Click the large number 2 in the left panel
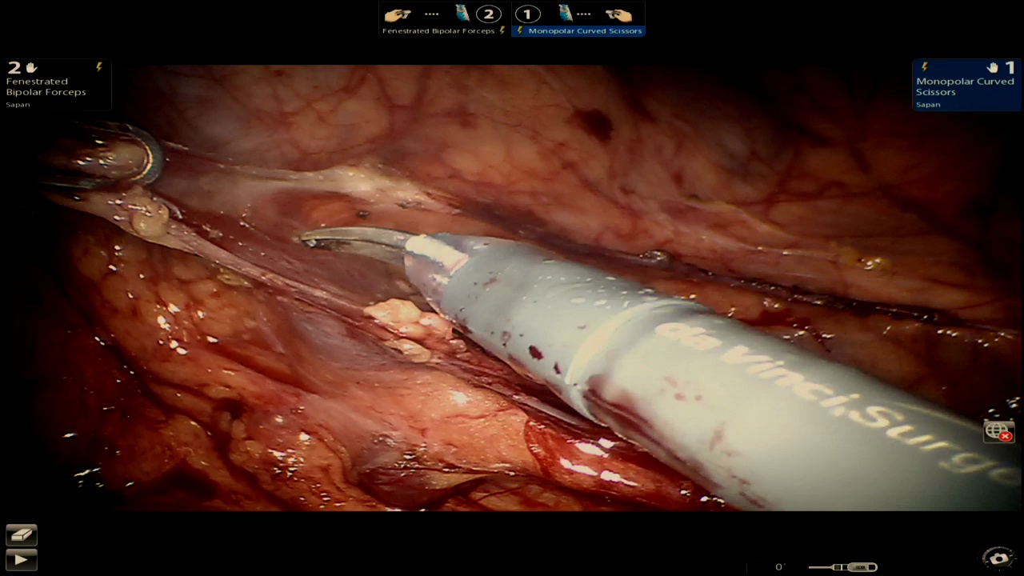 pos(14,68)
